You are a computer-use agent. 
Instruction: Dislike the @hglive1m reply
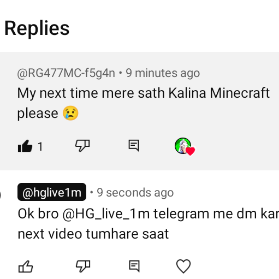click(83, 266)
